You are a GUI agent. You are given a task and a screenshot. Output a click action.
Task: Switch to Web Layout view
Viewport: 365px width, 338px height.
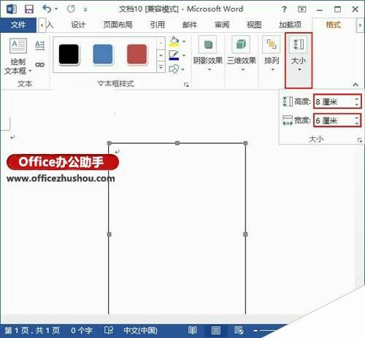[239, 330]
